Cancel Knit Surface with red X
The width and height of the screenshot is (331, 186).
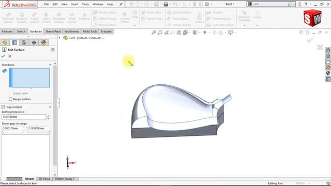pos(10,56)
